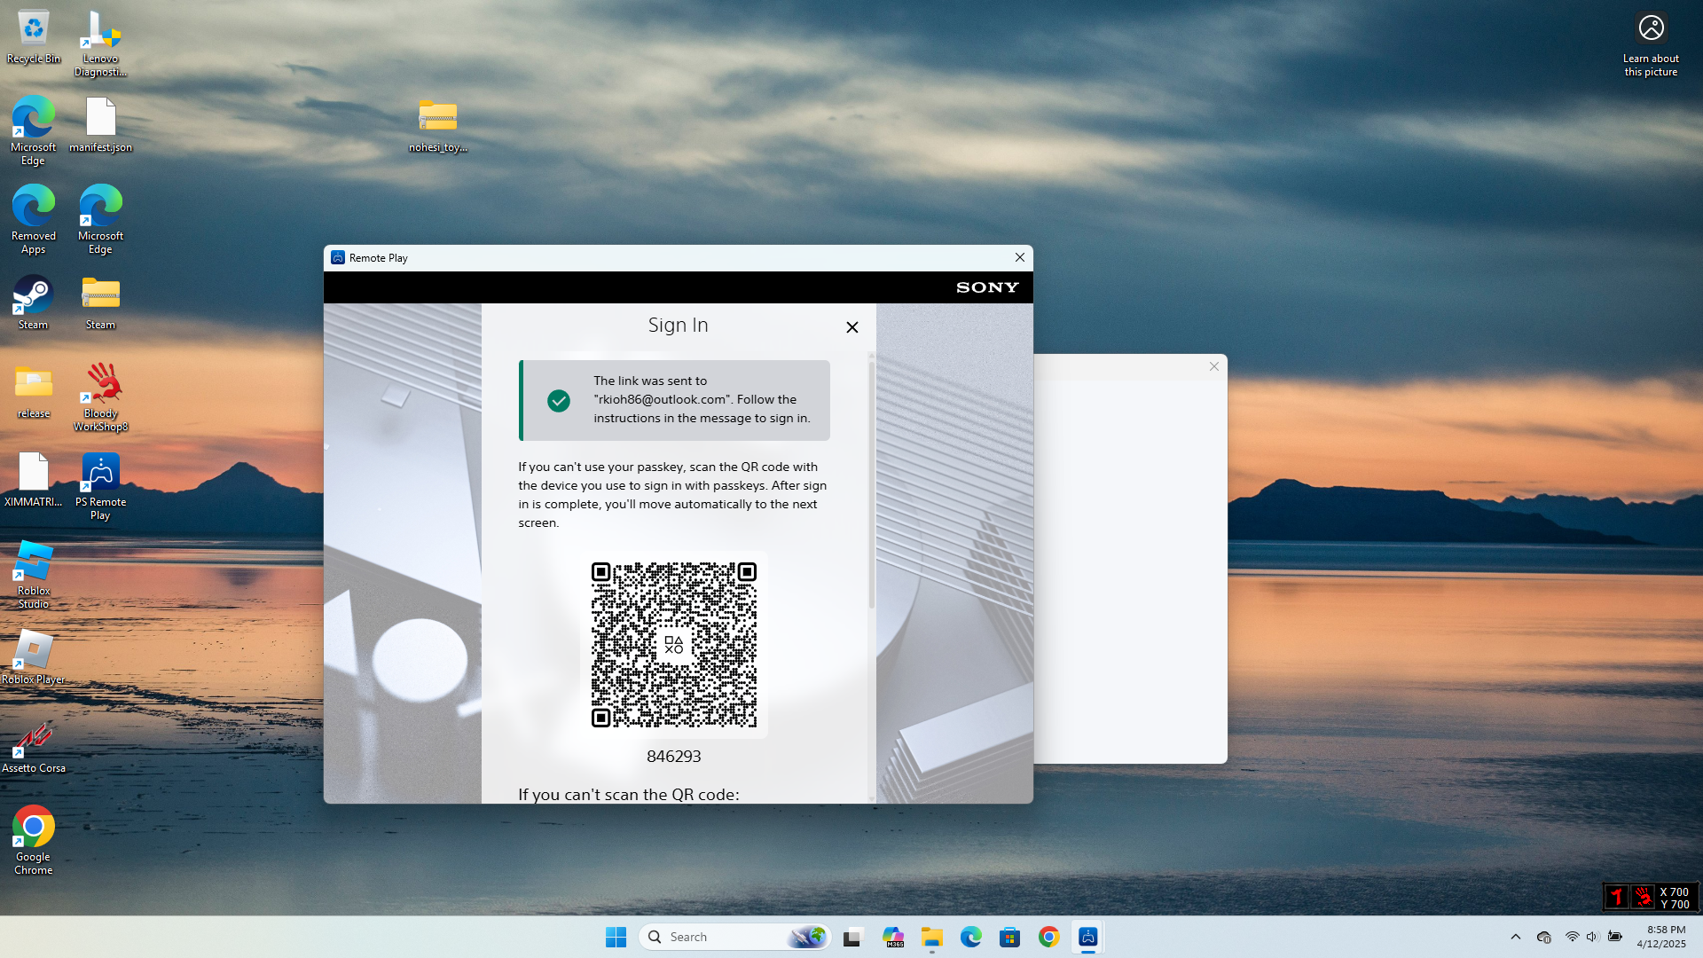Select the nohesi_toy zipped folder

(x=437, y=125)
